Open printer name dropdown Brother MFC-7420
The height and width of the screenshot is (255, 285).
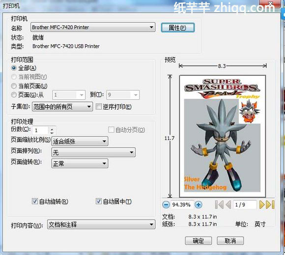(x=93, y=27)
